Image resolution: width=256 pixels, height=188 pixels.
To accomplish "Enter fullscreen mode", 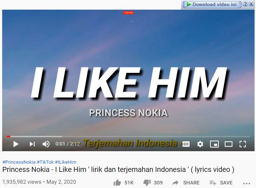I will [243, 144].
